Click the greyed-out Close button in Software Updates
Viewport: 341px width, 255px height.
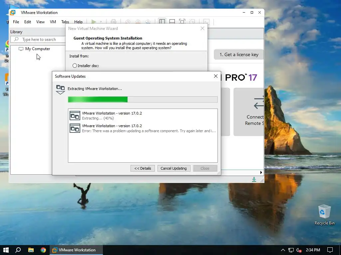point(205,168)
